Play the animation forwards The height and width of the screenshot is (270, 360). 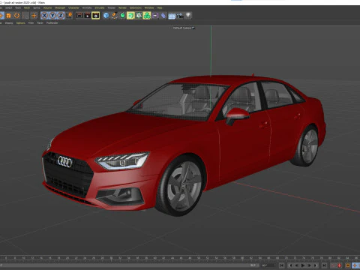point(303,265)
